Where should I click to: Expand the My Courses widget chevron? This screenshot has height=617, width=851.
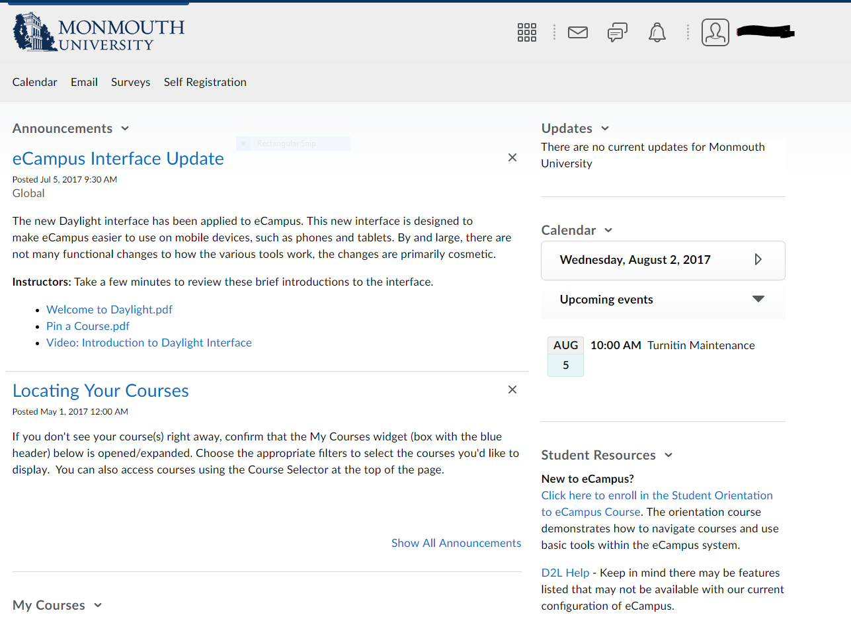point(99,605)
